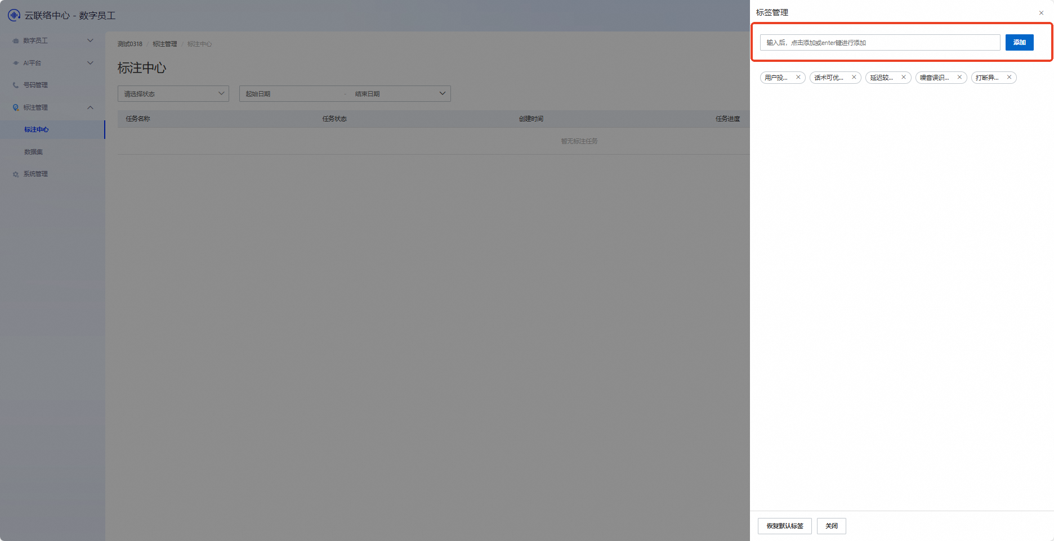Open the 请选择状态 dropdown
Screen dimensions: 1054x541
tap(173, 93)
